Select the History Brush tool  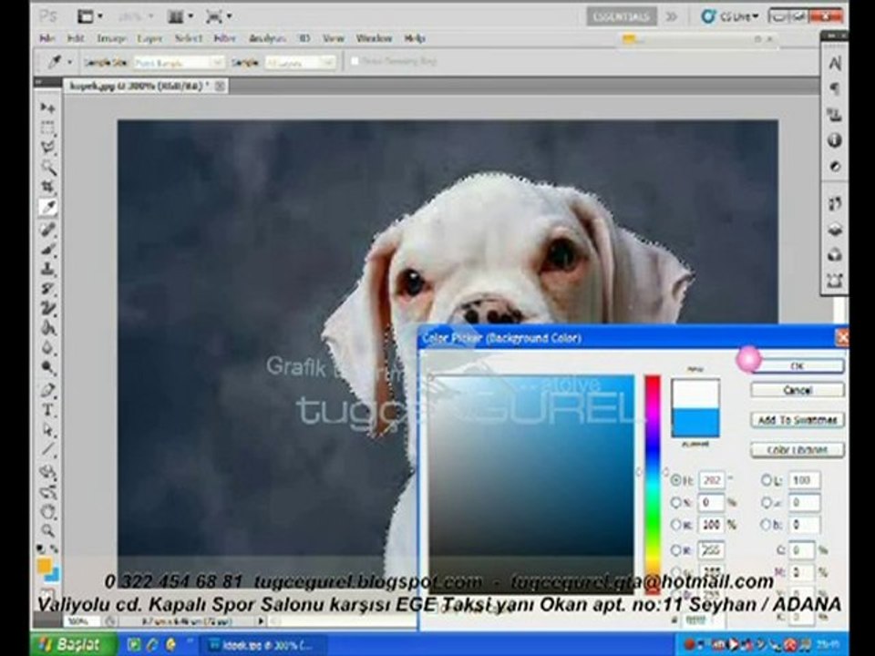pos(48,289)
